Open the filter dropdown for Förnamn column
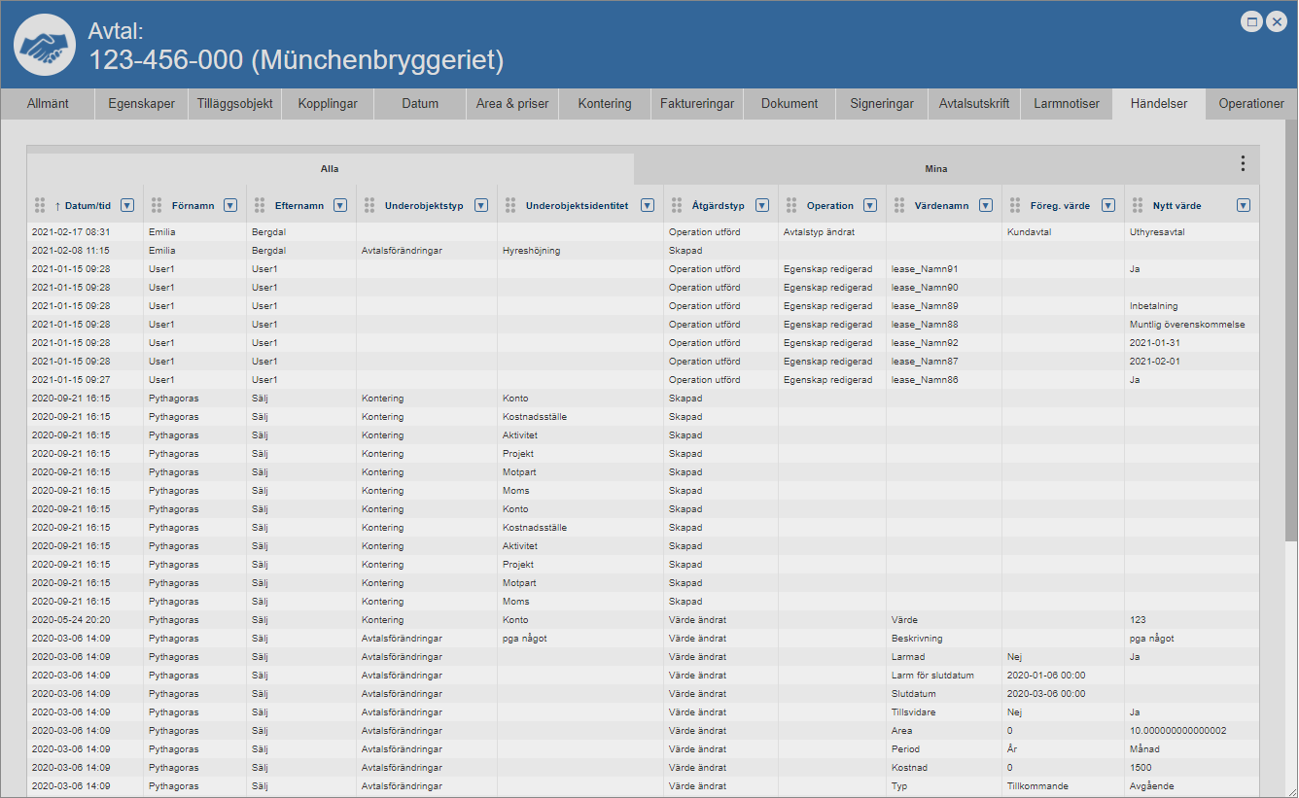Viewport: 1299px width, 798px height. point(230,205)
